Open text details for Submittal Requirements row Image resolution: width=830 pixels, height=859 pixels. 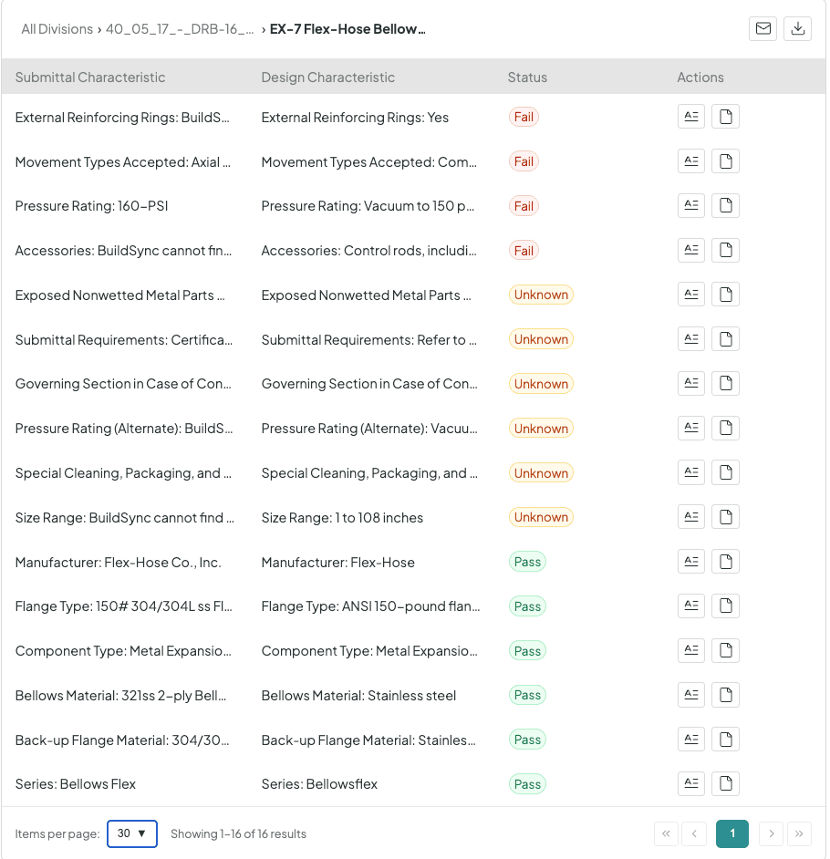point(691,339)
